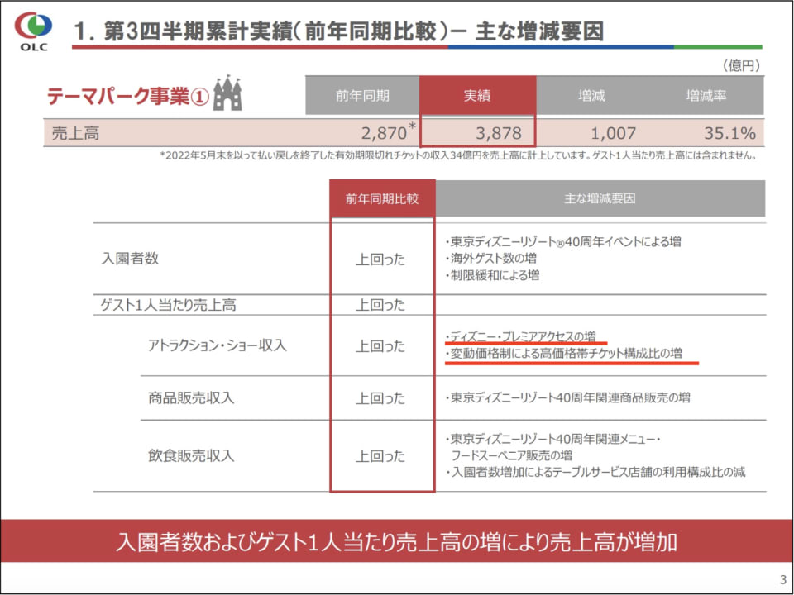Click the 飲食販売収入 row label
794x595 pixels.
click(x=191, y=455)
